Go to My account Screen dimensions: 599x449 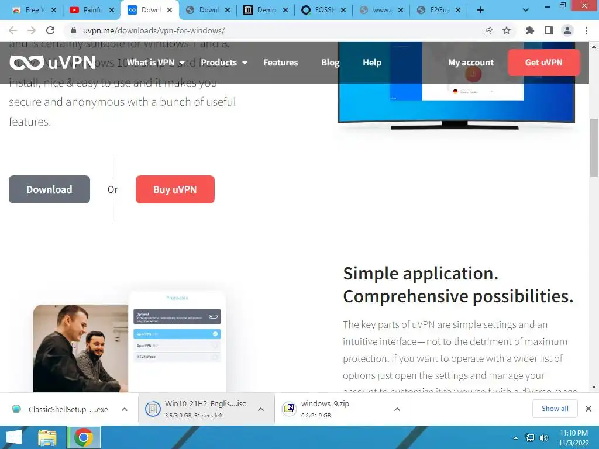click(x=471, y=63)
